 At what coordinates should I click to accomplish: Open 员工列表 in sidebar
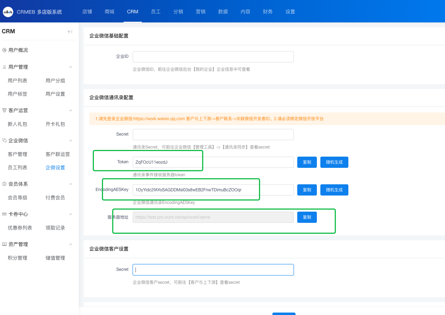[18, 167]
